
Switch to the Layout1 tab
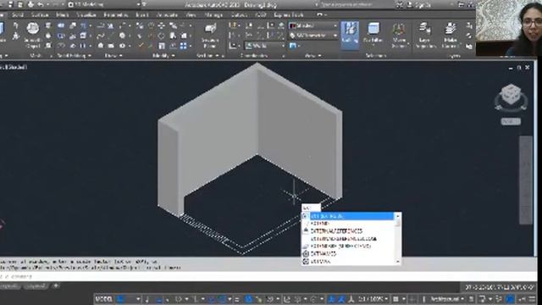tap(9, 286)
